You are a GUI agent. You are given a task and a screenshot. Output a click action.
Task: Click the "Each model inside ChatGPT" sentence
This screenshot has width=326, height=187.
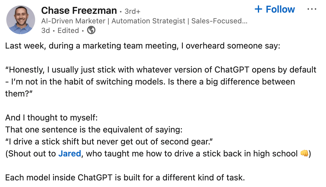(125, 178)
